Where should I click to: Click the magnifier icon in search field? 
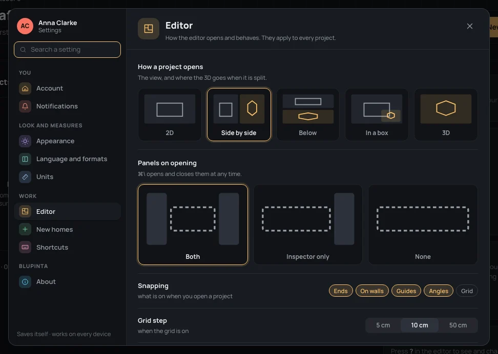(23, 50)
